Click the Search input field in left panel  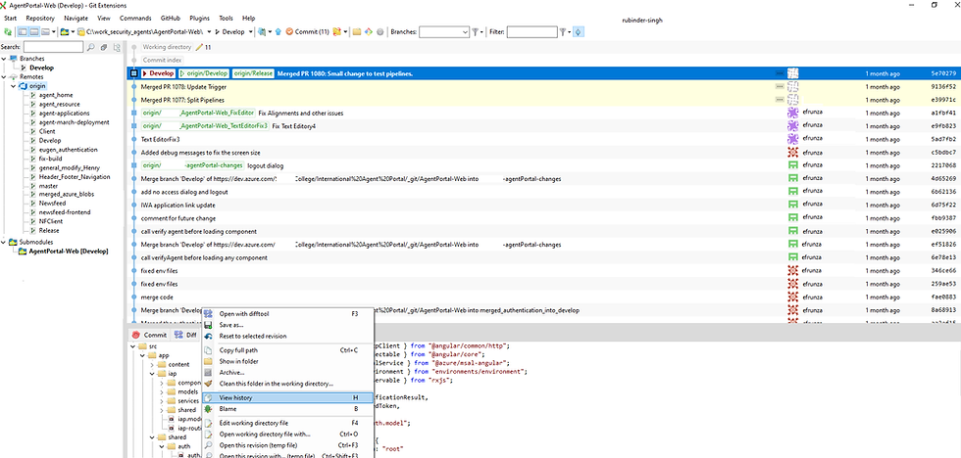pyautogui.click(x=53, y=47)
